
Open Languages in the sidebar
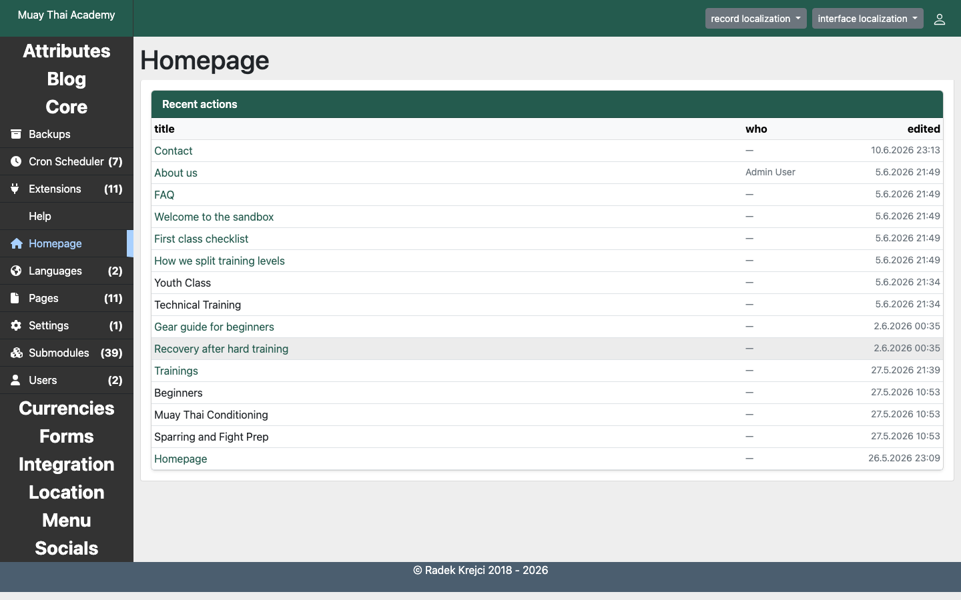67,271
